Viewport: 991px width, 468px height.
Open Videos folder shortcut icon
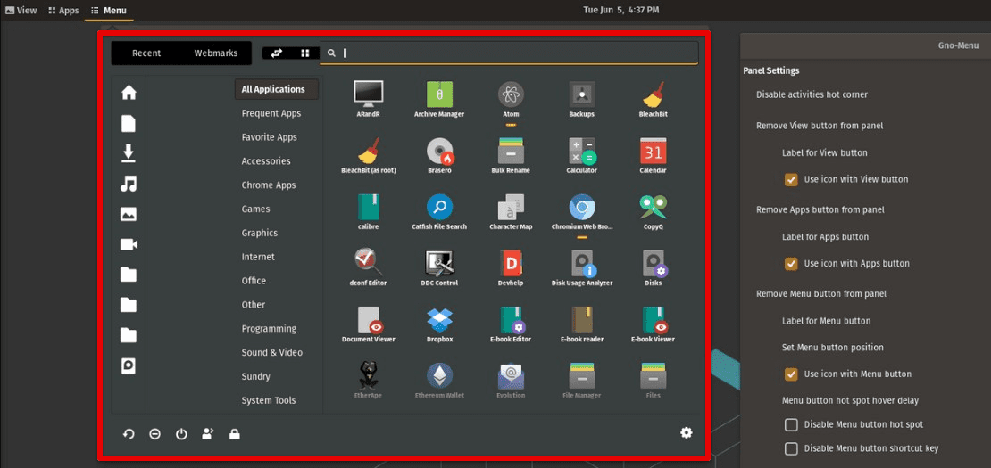(129, 244)
